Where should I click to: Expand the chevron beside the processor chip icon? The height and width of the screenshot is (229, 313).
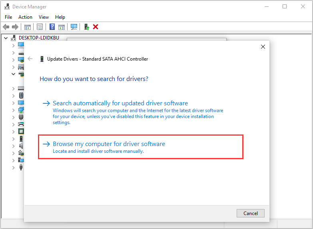coord(13,132)
